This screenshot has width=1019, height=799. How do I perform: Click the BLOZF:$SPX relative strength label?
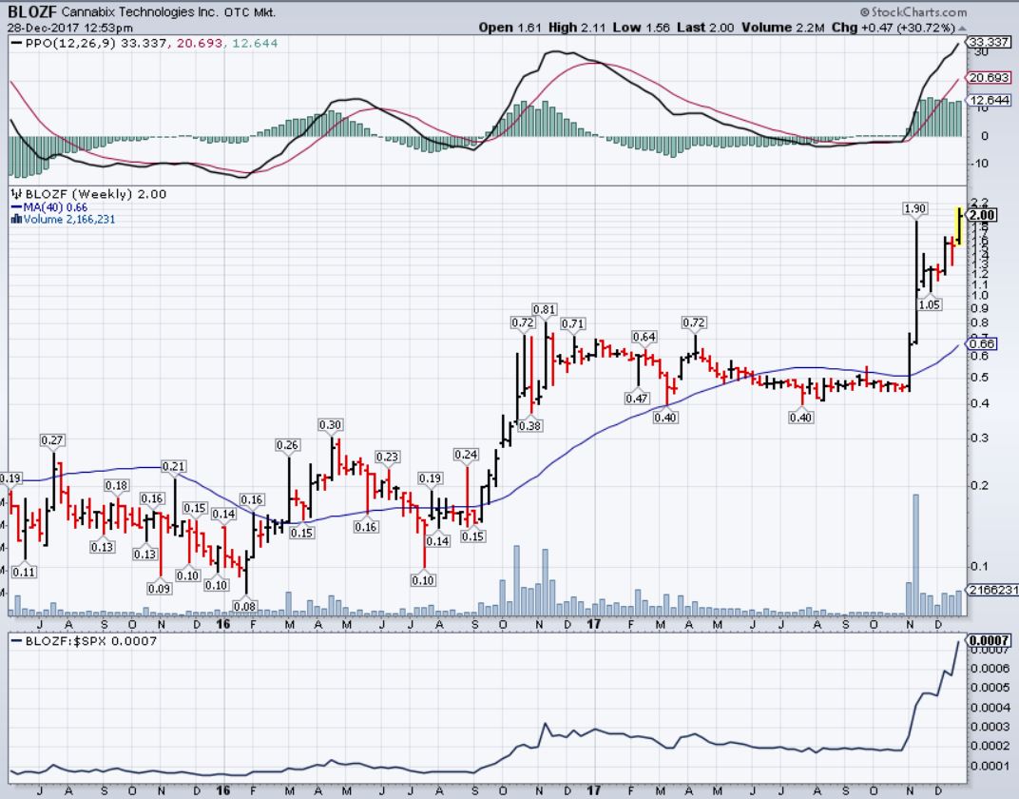[x=59, y=641]
